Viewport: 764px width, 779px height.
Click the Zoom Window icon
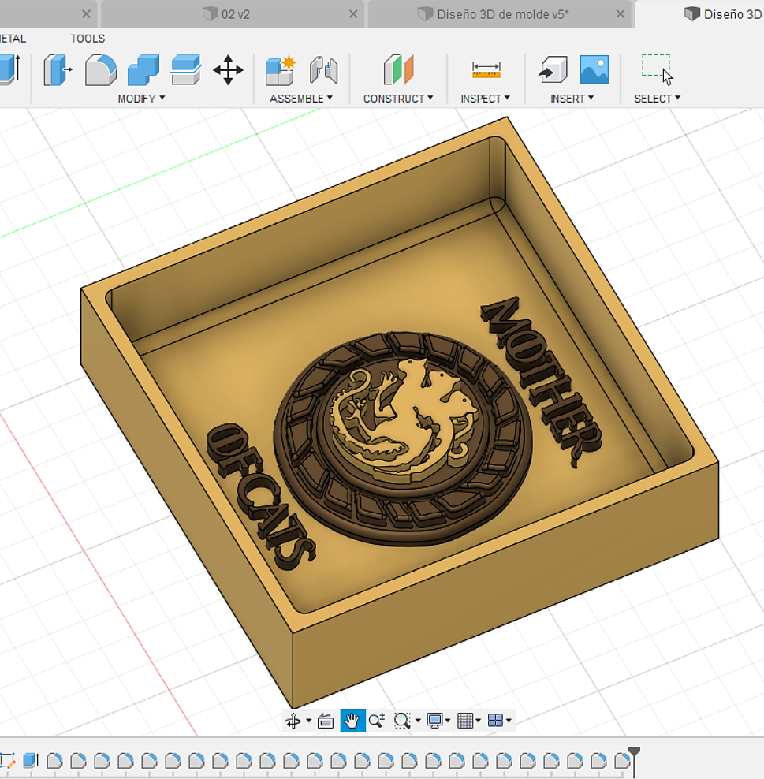click(401, 721)
